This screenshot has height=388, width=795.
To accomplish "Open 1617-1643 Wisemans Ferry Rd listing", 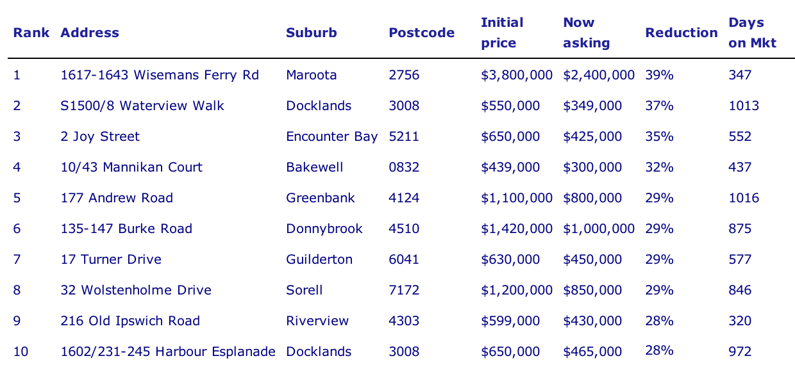I will pos(160,75).
